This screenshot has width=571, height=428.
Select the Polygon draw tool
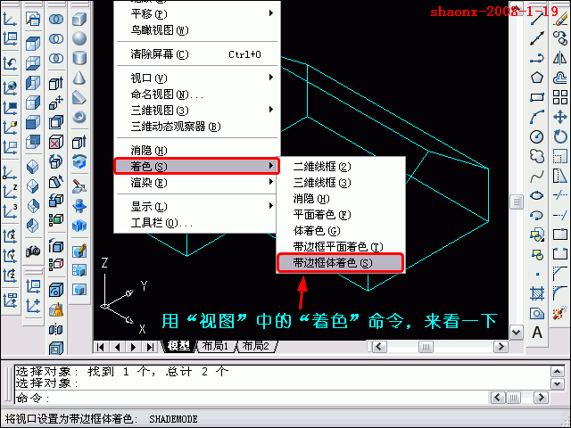(537, 78)
